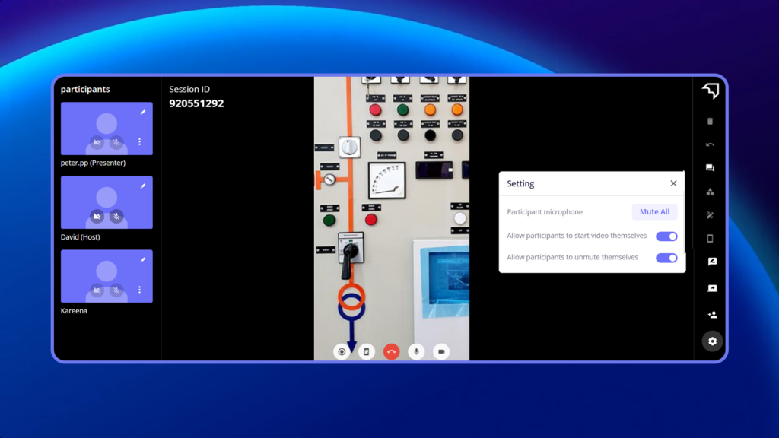This screenshot has height=438, width=779.
Task: Click the Session ID label
Action: click(189, 90)
